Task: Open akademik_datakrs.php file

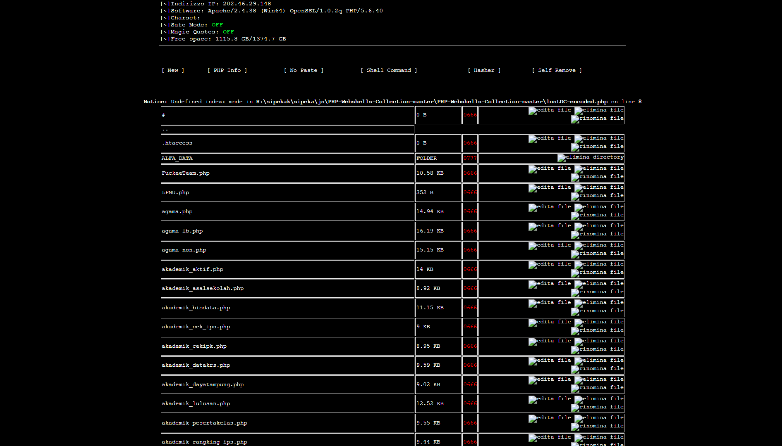Action: [196, 365]
